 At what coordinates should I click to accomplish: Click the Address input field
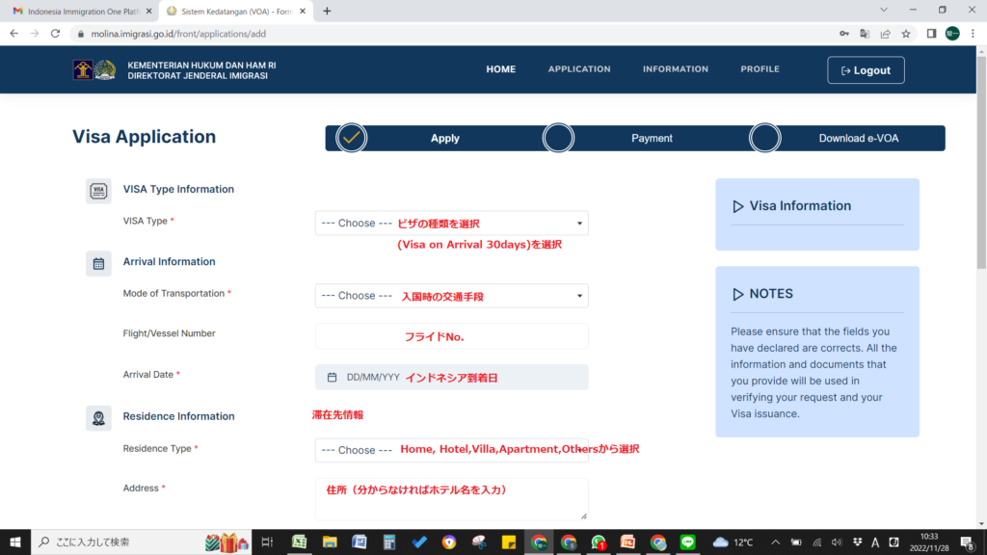tap(451, 498)
